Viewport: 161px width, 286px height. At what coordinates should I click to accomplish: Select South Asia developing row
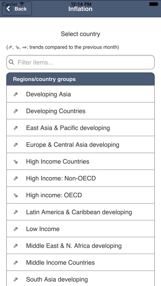(80, 278)
